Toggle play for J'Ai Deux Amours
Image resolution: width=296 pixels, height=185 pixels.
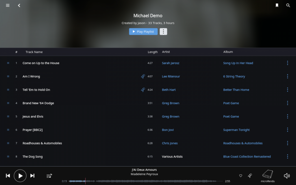point(20,176)
